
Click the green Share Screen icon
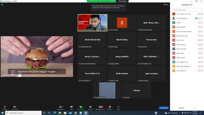pos(81,107)
